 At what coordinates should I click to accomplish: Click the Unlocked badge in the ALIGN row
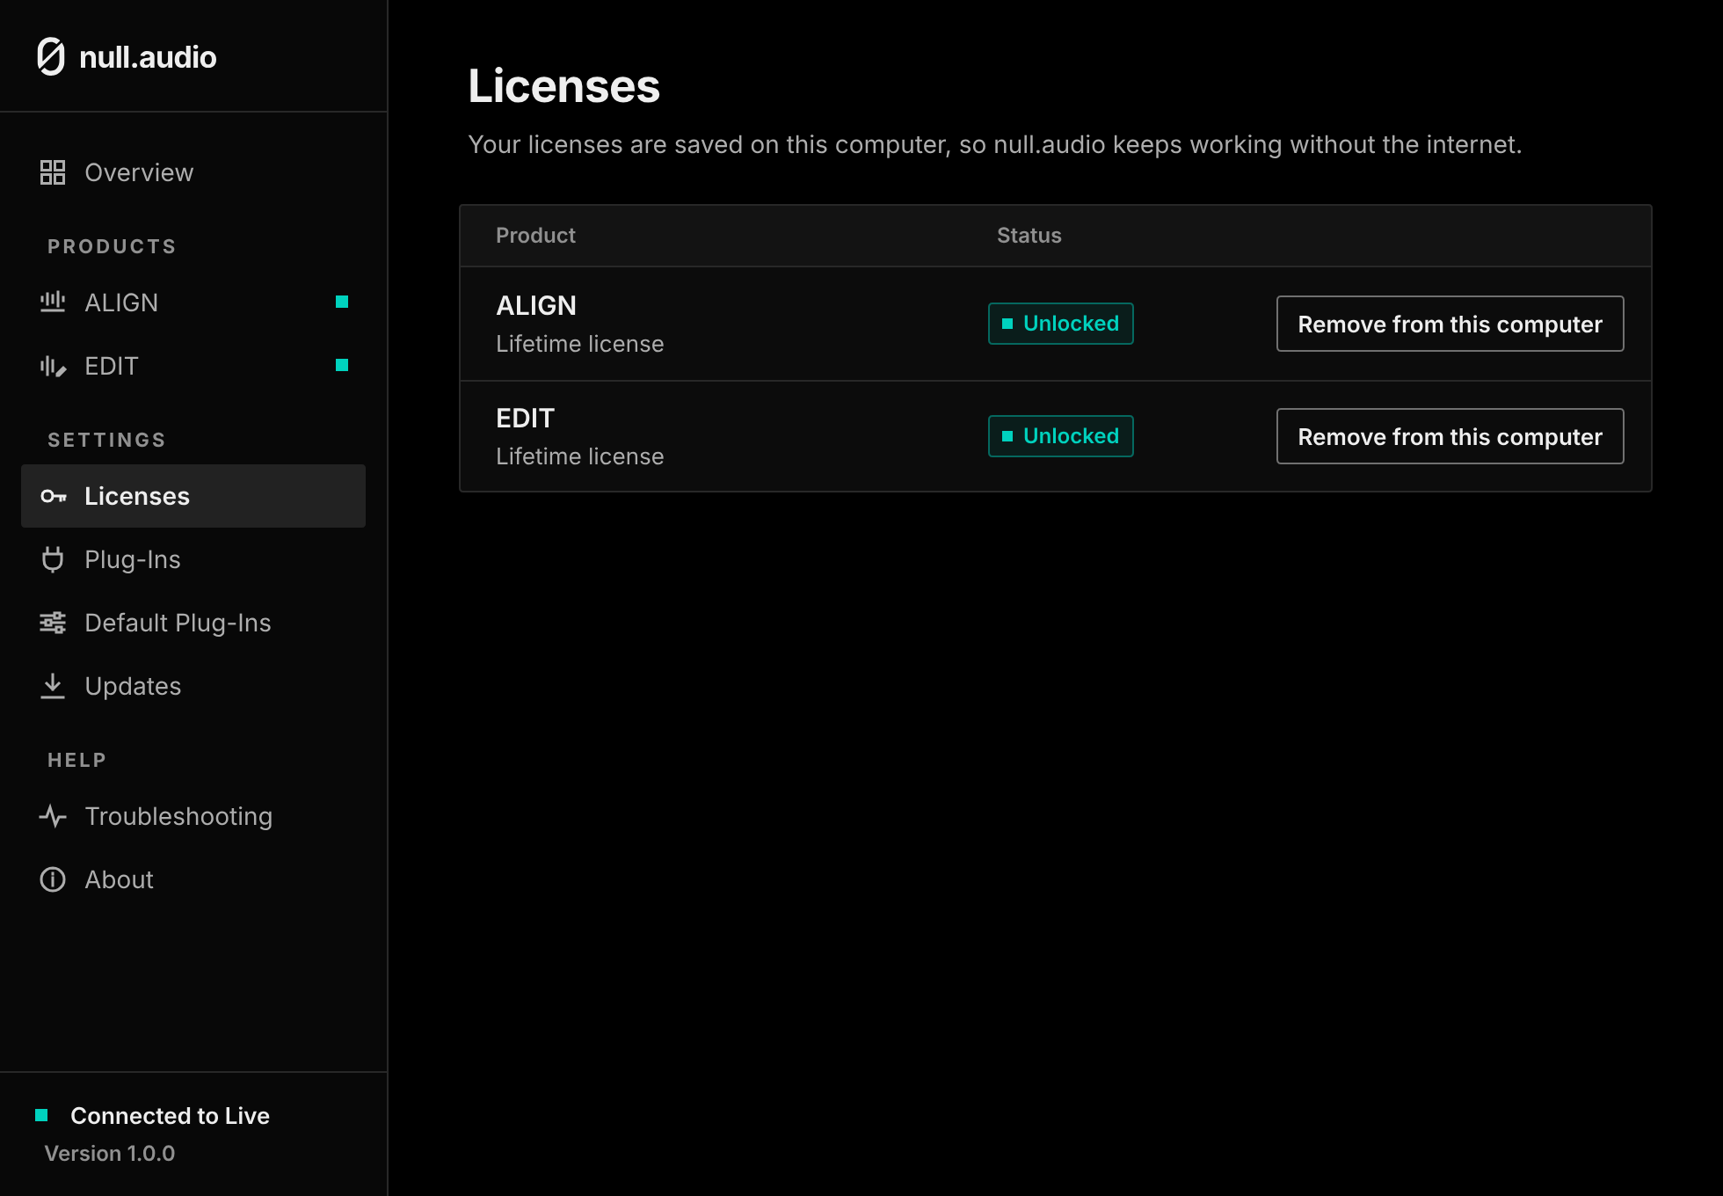[x=1060, y=324]
